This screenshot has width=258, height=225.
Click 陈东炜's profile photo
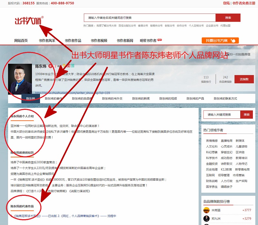[20, 79]
